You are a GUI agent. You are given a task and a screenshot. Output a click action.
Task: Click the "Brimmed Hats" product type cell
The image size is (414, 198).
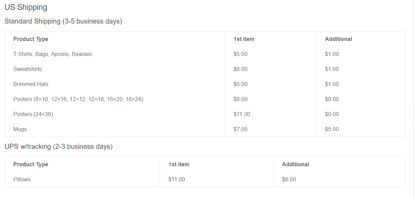point(31,84)
